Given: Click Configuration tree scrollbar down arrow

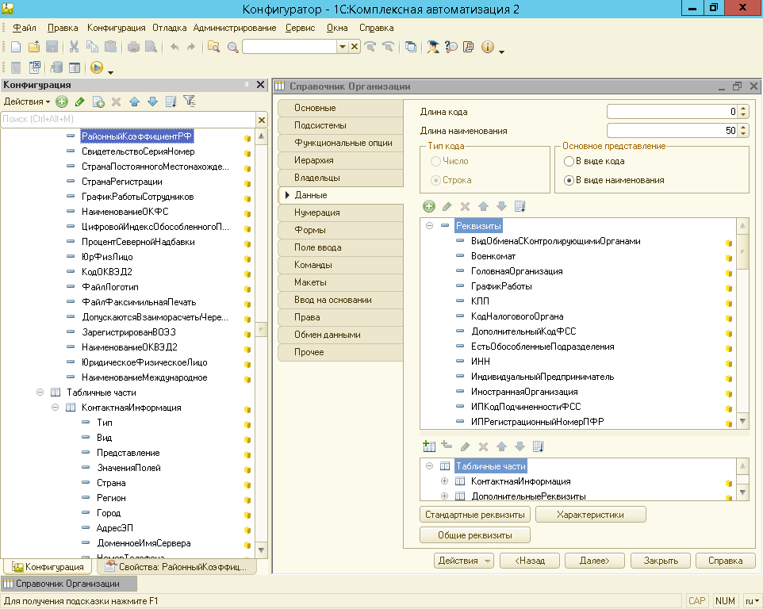Looking at the screenshot, I should 261,550.
